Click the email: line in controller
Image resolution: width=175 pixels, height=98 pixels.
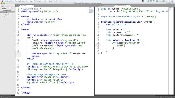coord(121,45)
